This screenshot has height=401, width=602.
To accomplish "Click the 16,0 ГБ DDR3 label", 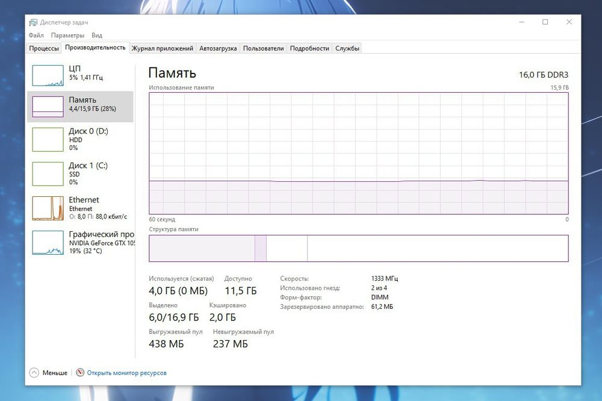I will (544, 75).
